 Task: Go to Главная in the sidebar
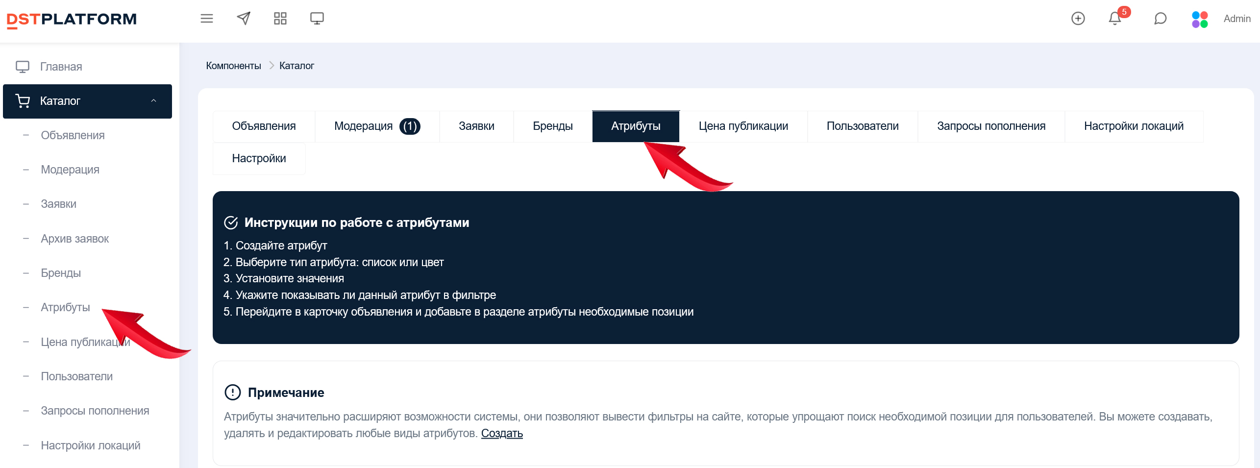(61, 67)
